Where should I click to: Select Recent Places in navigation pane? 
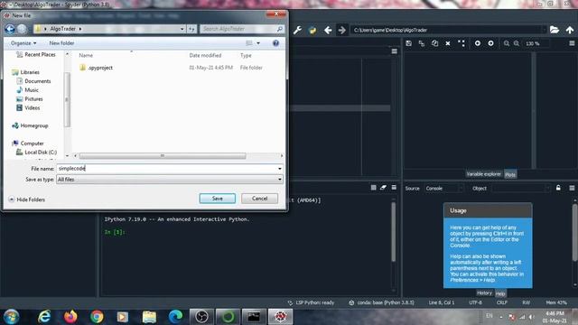[x=36, y=54]
